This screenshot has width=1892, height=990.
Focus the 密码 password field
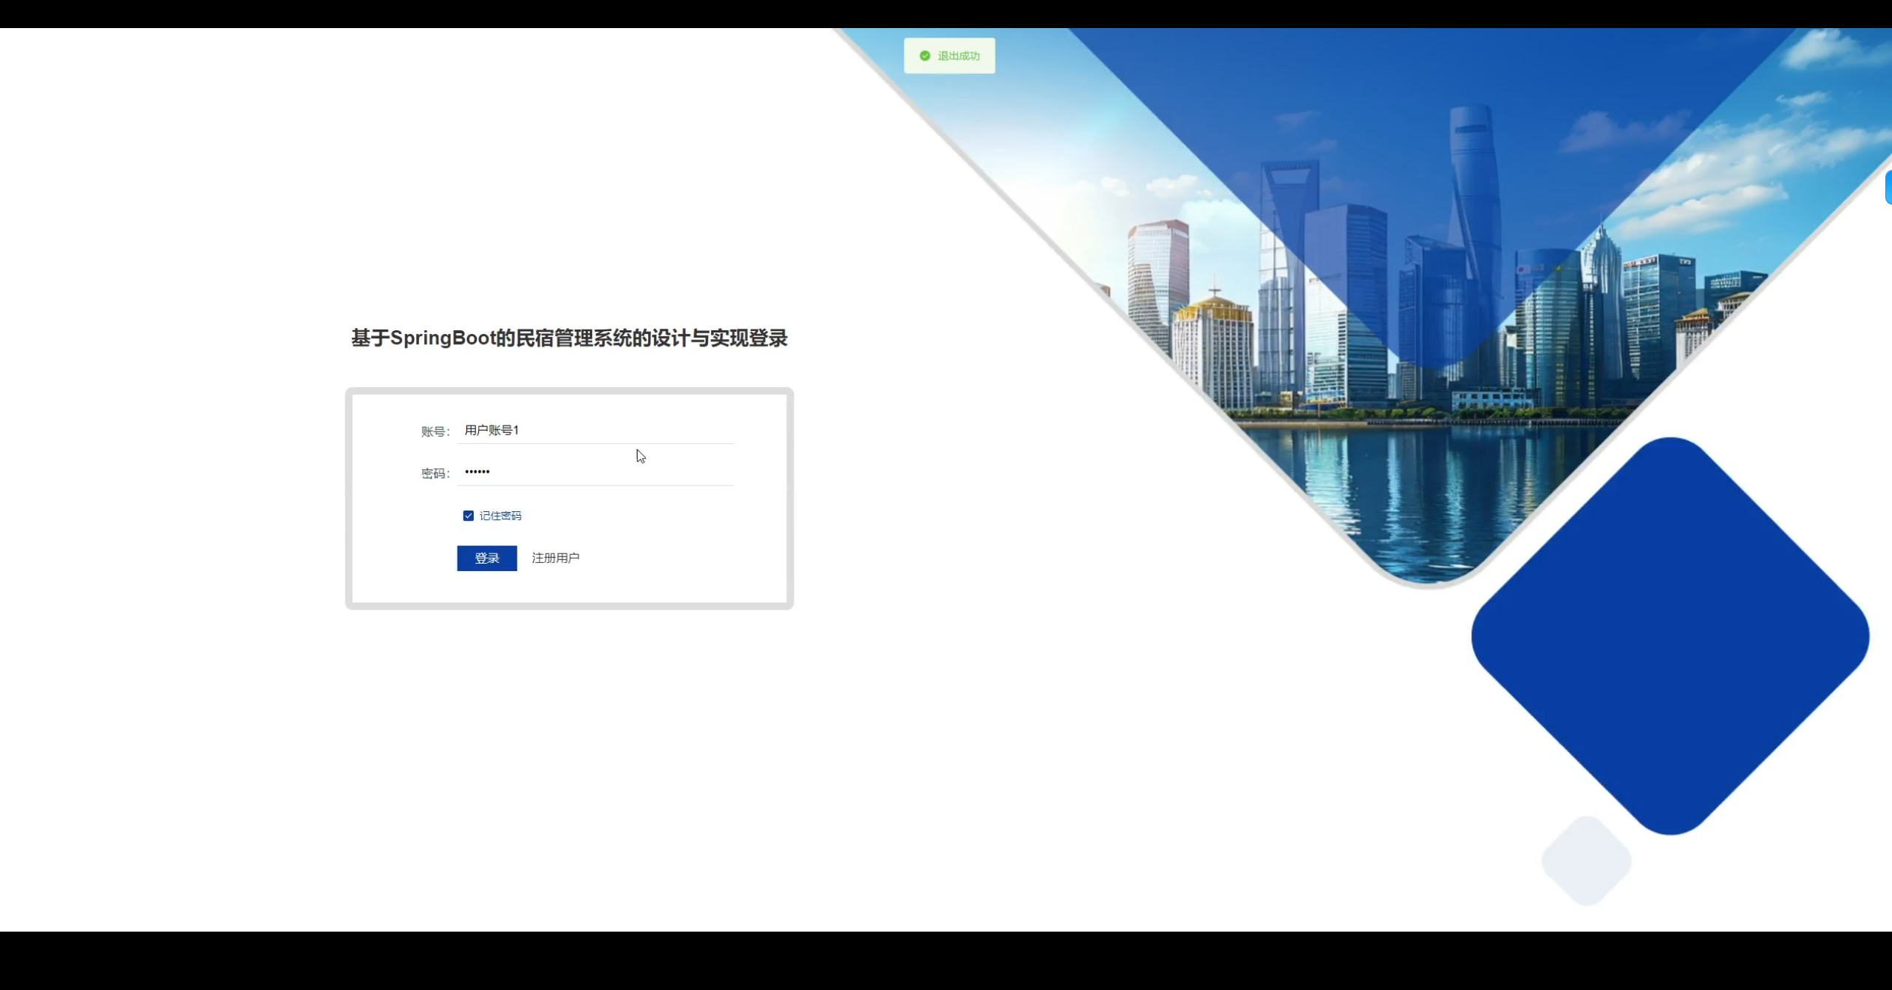pyautogui.click(x=595, y=472)
